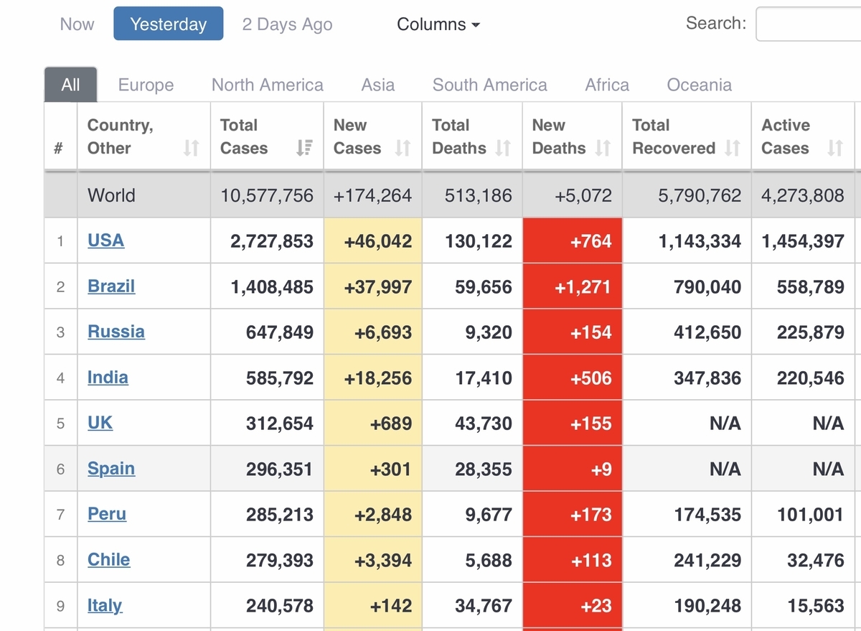Filter table by South America tab
The height and width of the screenshot is (631, 861).
tap(490, 85)
